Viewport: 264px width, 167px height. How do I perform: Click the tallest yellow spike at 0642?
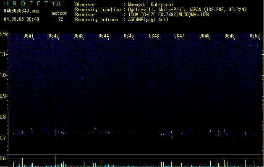pos(55,161)
